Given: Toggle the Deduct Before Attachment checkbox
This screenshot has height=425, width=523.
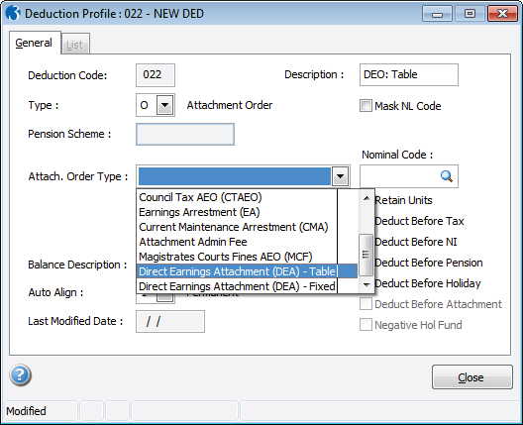Looking at the screenshot, I should pyautogui.click(x=366, y=304).
